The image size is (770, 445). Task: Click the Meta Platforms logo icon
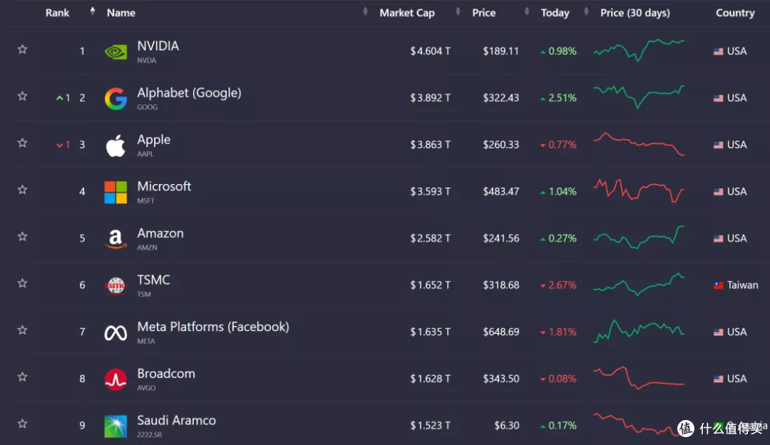click(116, 333)
